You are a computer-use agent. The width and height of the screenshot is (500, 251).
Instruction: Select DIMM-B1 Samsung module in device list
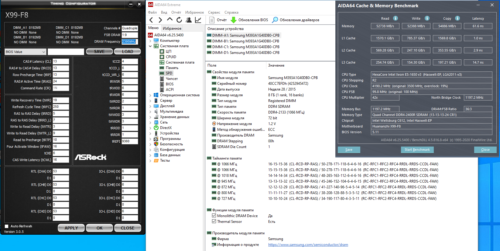tap(243, 41)
